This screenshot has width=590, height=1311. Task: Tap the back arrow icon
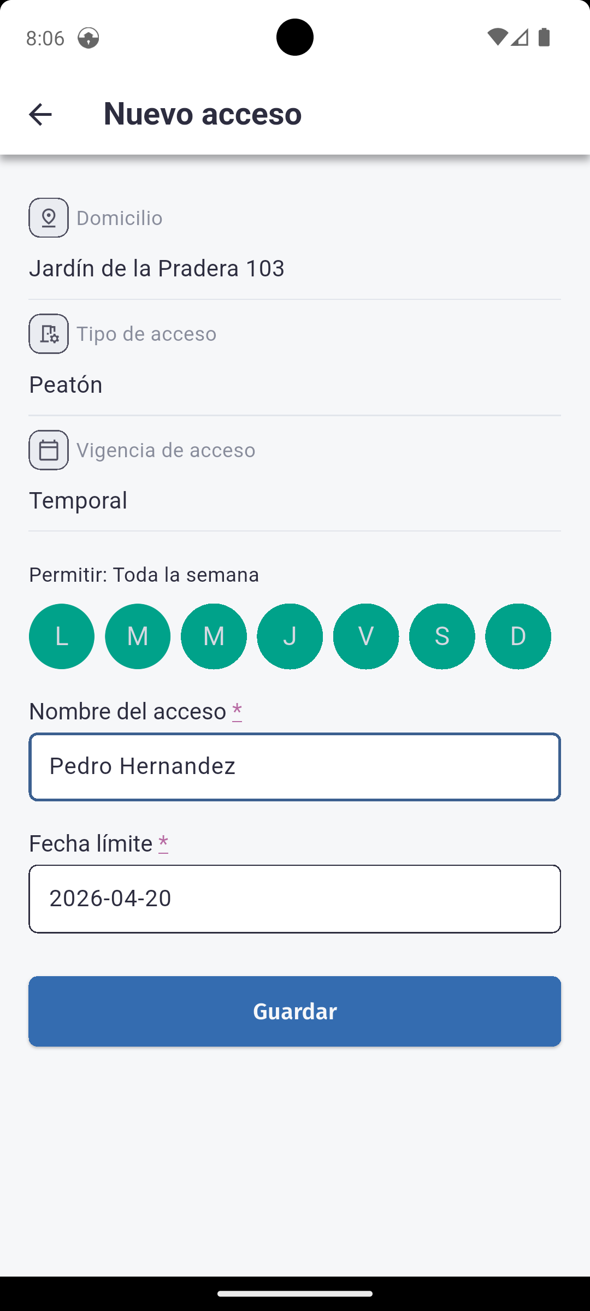point(40,115)
